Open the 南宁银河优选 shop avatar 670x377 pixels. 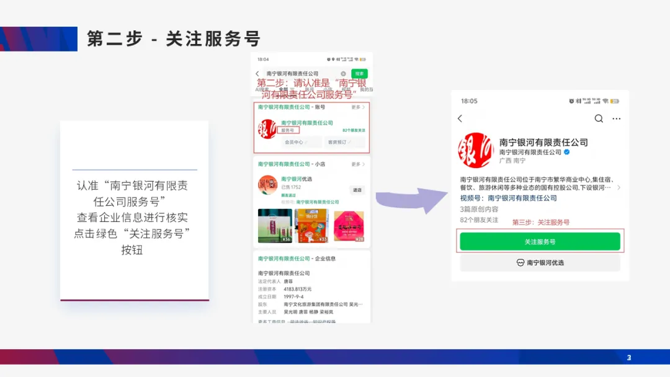(x=267, y=185)
